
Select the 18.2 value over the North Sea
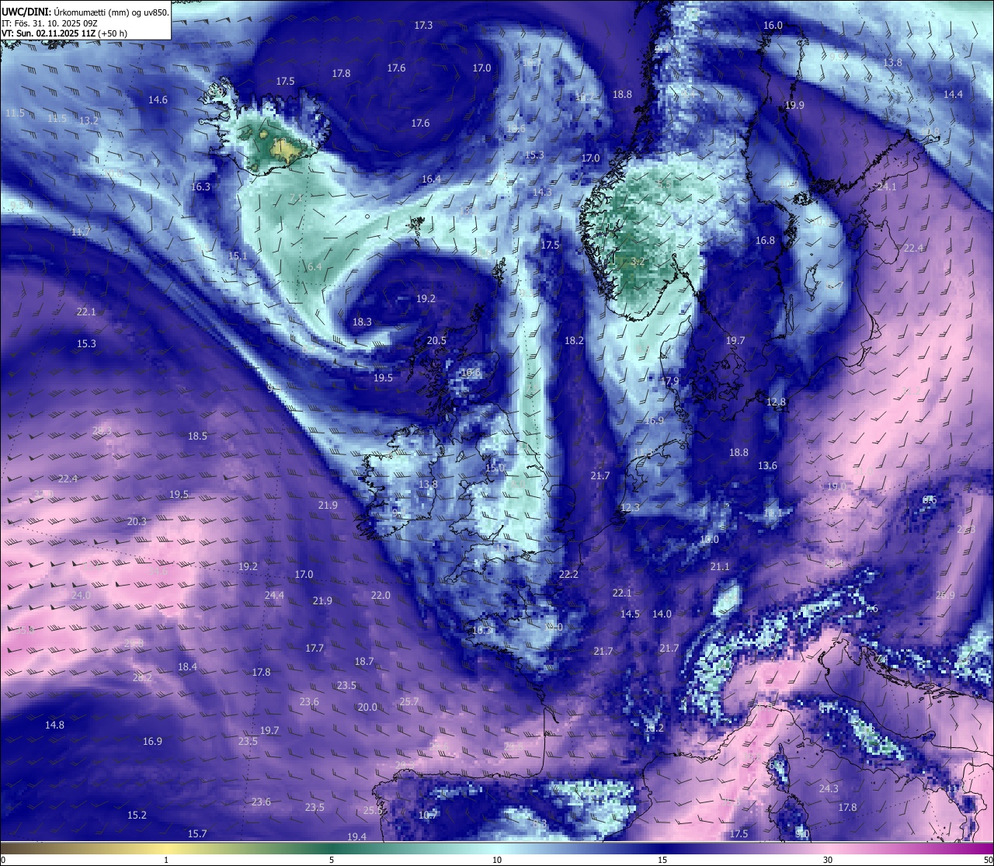click(x=574, y=341)
